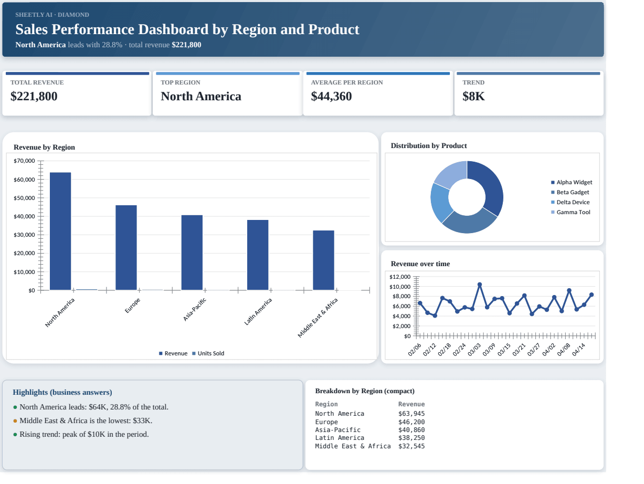Click the Delta Device legend entry

570,202
